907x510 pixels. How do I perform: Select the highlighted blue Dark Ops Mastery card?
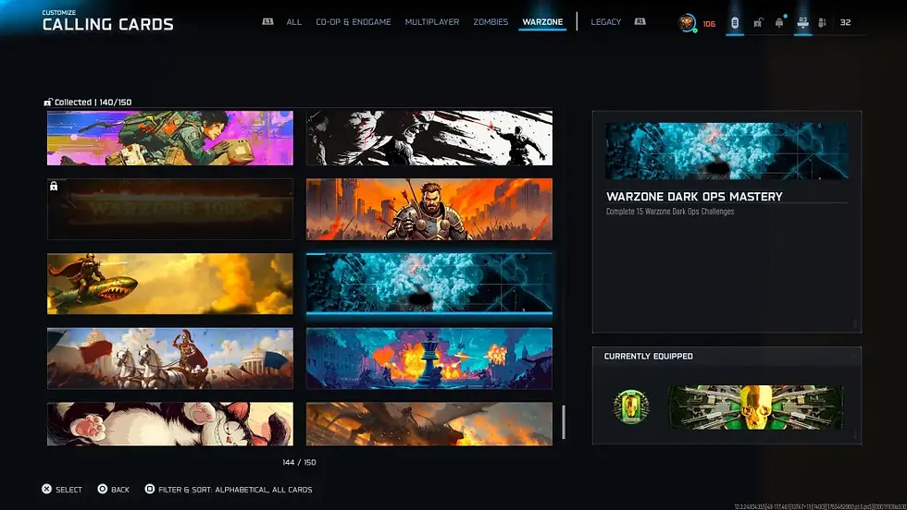coord(429,284)
